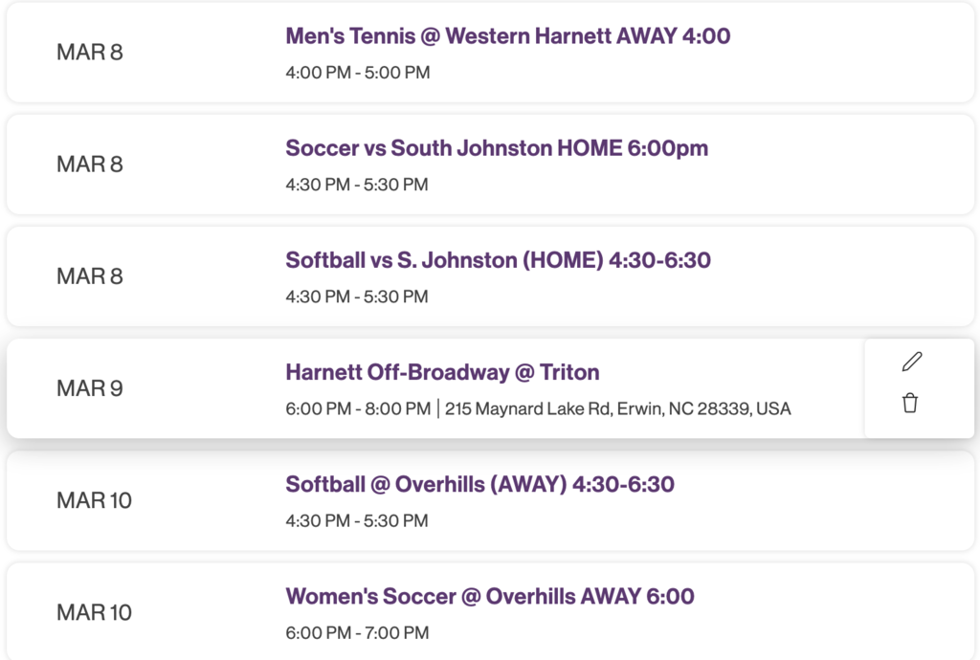The height and width of the screenshot is (660, 980).
Task: Click the 4:30 PM - 5:30 PM time on Soccer event
Action: [x=357, y=184]
